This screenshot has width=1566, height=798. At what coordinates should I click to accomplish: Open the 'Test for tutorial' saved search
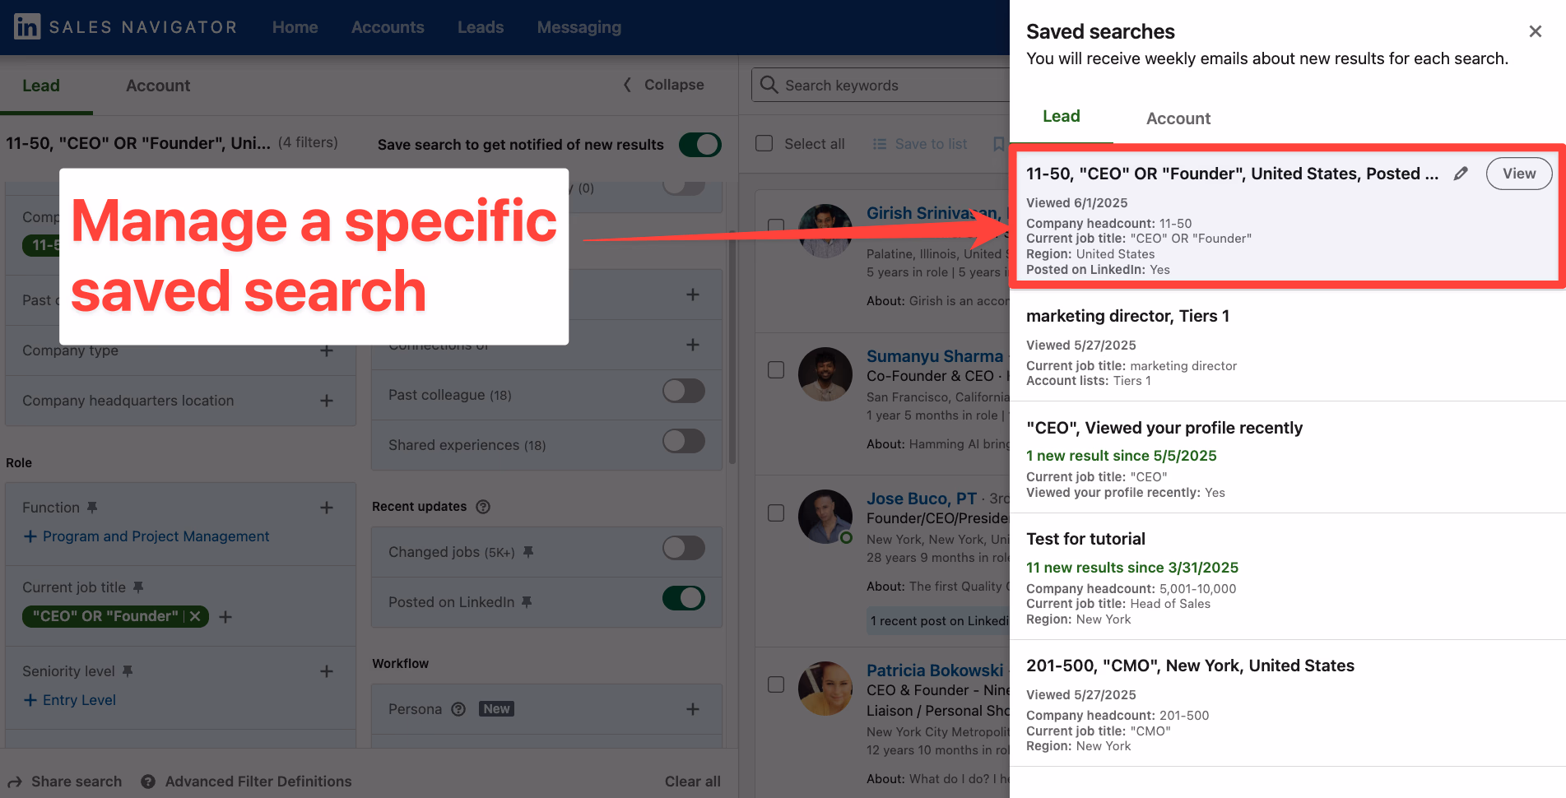[1085, 539]
